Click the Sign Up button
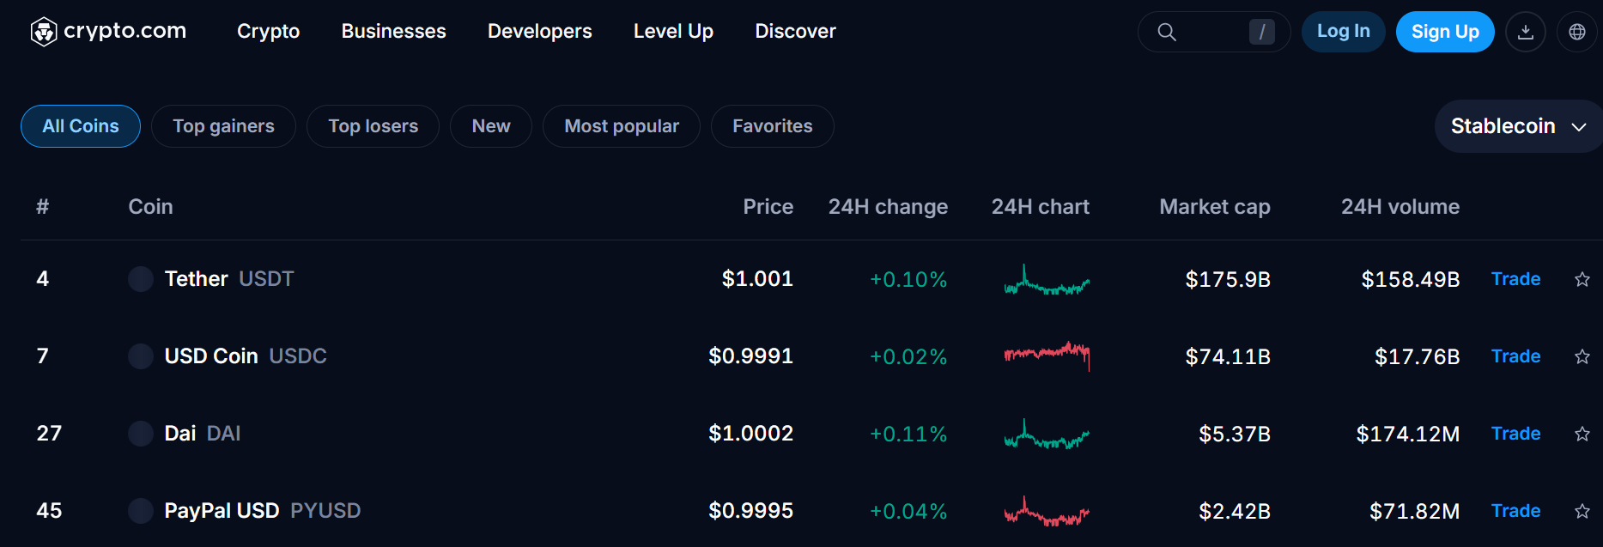The image size is (1603, 547). click(x=1445, y=32)
